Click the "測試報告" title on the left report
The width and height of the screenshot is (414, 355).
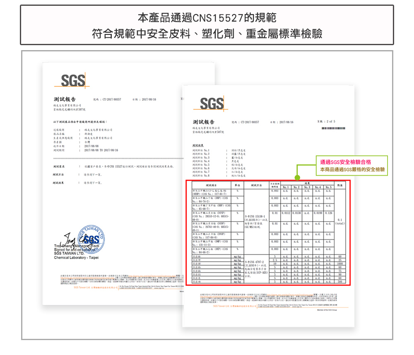65,99
